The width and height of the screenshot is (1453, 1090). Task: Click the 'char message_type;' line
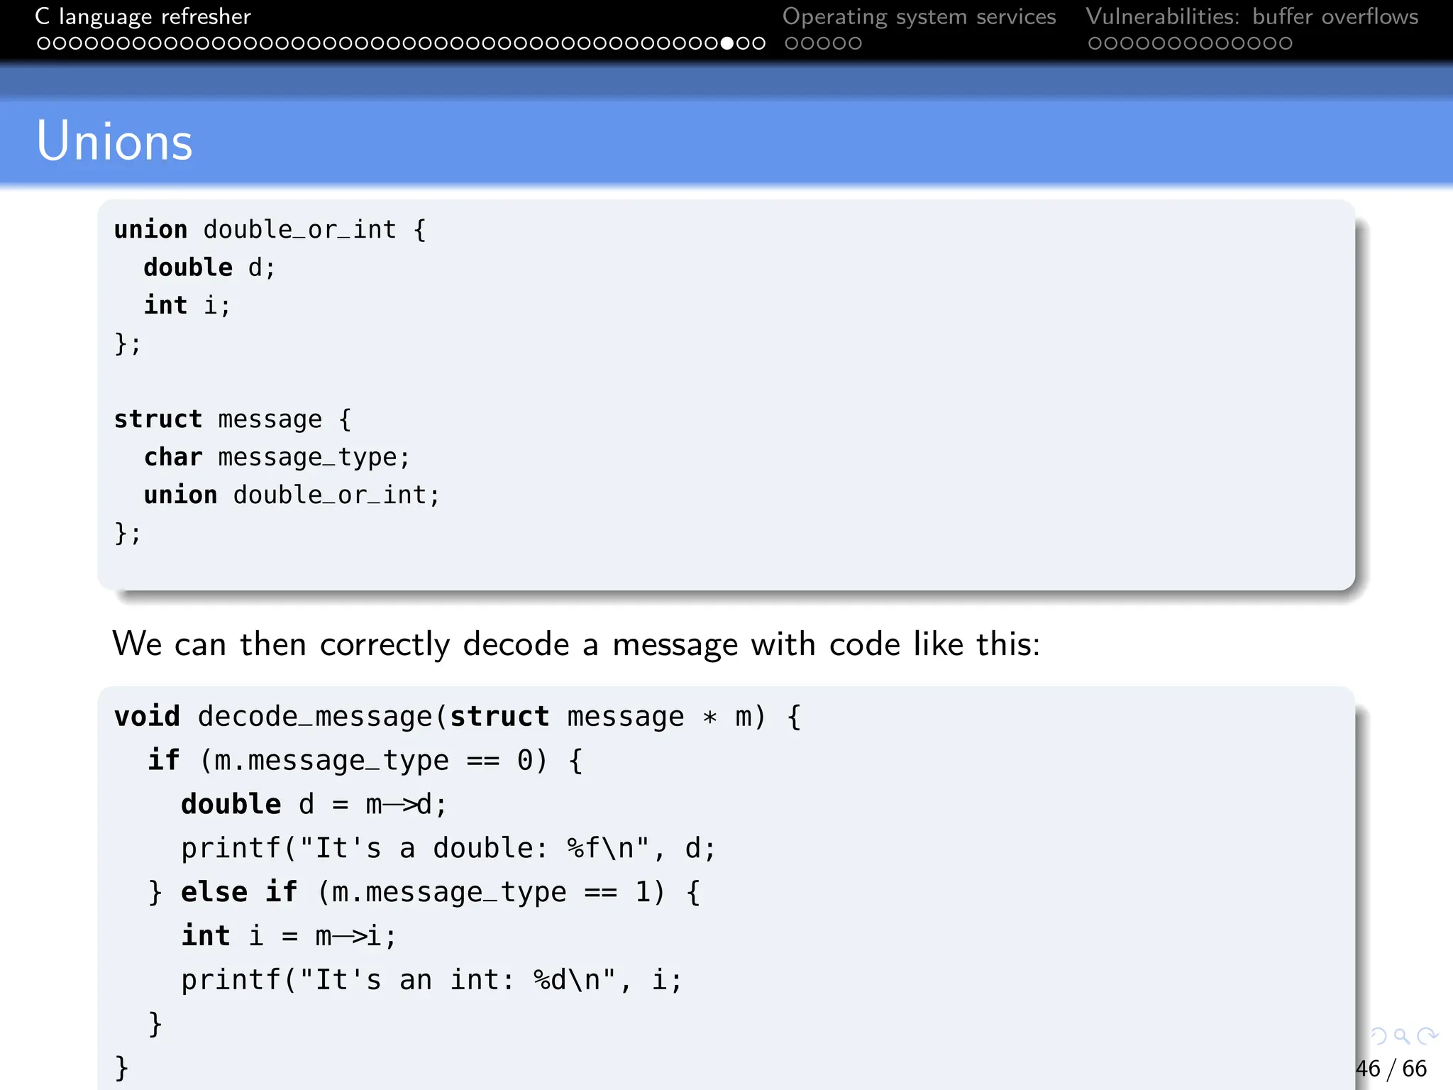[277, 458]
